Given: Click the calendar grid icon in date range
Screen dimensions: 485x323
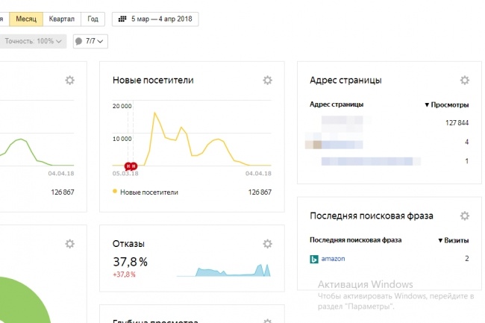Looking at the screenshot, I should click(122, 19).
